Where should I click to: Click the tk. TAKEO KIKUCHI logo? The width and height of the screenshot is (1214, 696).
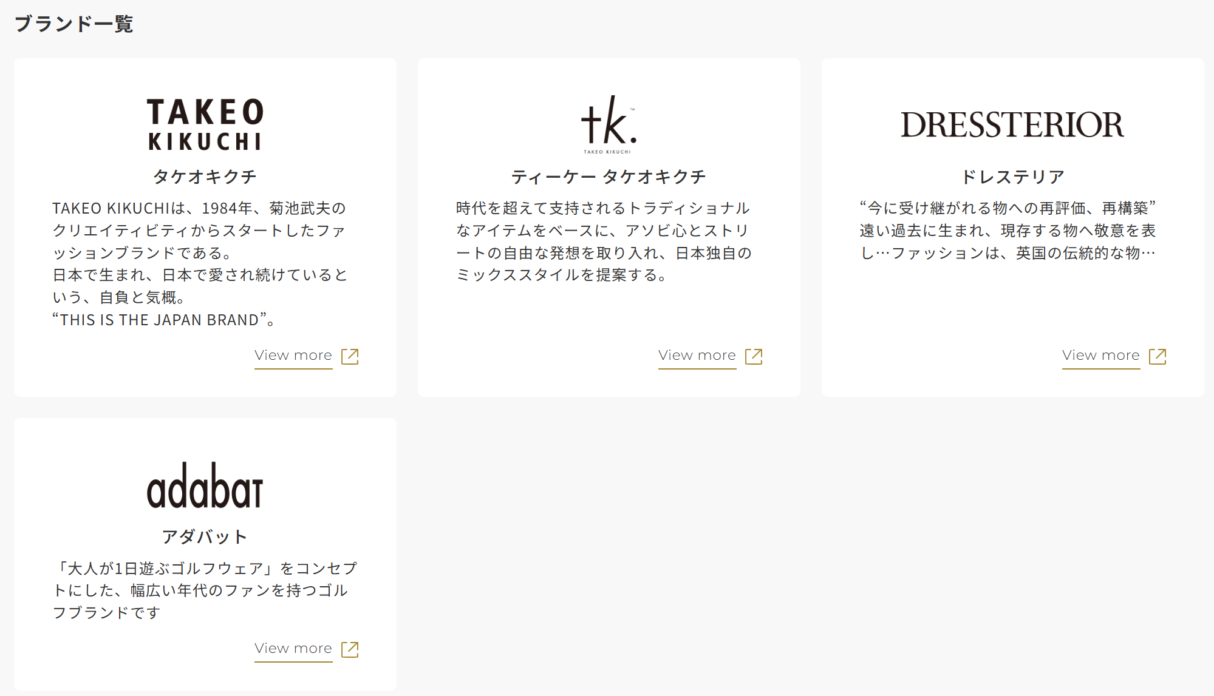tap(609, 124)
